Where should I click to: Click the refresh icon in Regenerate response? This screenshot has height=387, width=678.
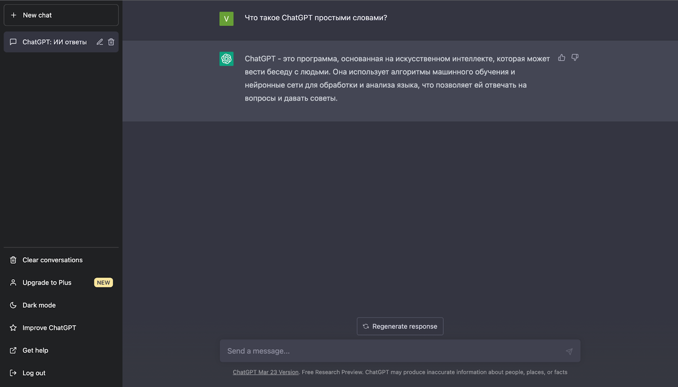[x=366, y=327]
